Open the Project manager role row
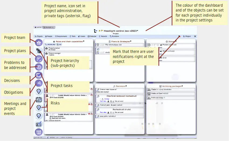Image resolution: width=229 pixels, height=141 pixels. pos(68,54)
